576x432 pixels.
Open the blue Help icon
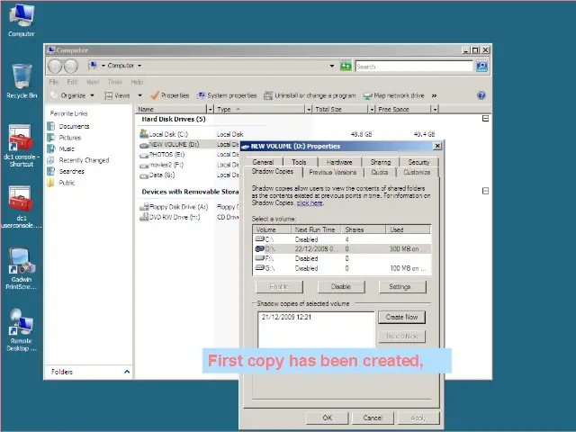[x=481, y=95]
